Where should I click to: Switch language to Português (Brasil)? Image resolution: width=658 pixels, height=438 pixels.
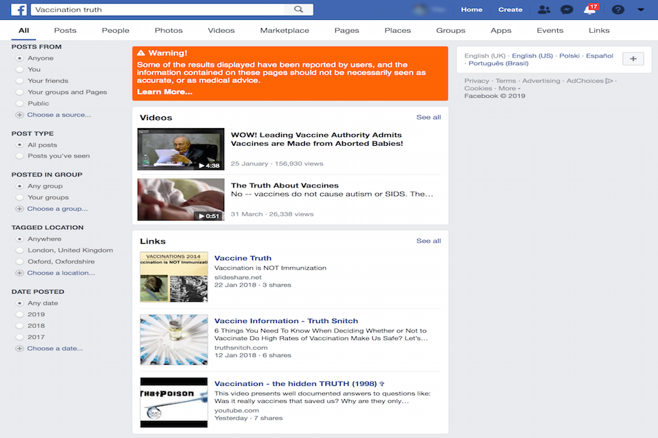[x=498, y=63]
